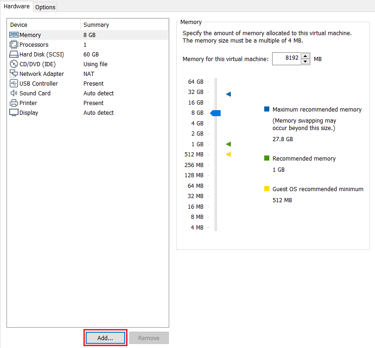The width and height of the screenshot is (375, 348).
Task: Click the 4 GB slider scale label
Action: pyautogui.click(x=197, y=124)
